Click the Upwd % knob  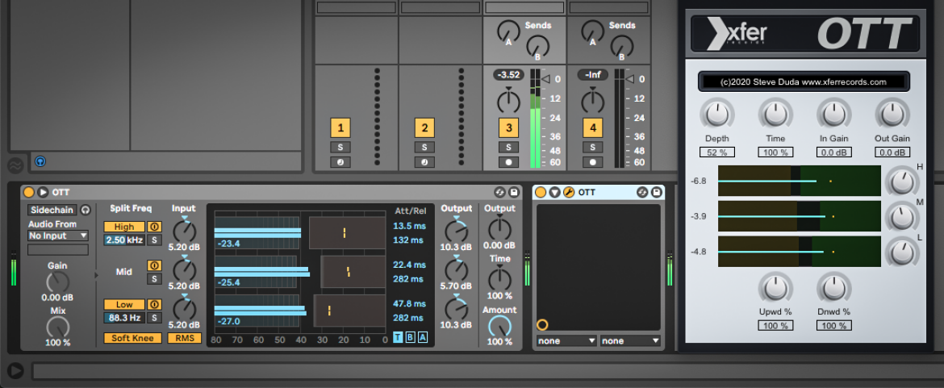[x=775, y=288]
